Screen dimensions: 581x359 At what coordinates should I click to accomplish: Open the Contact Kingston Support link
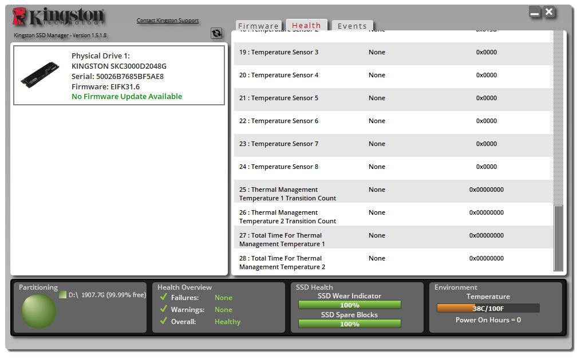(x=168, y=21)
